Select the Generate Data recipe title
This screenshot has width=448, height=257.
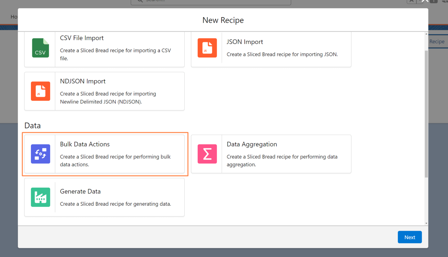pyautogui.click(x=80, y=191)
